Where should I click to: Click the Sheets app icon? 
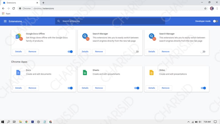[x=85, y=73]
